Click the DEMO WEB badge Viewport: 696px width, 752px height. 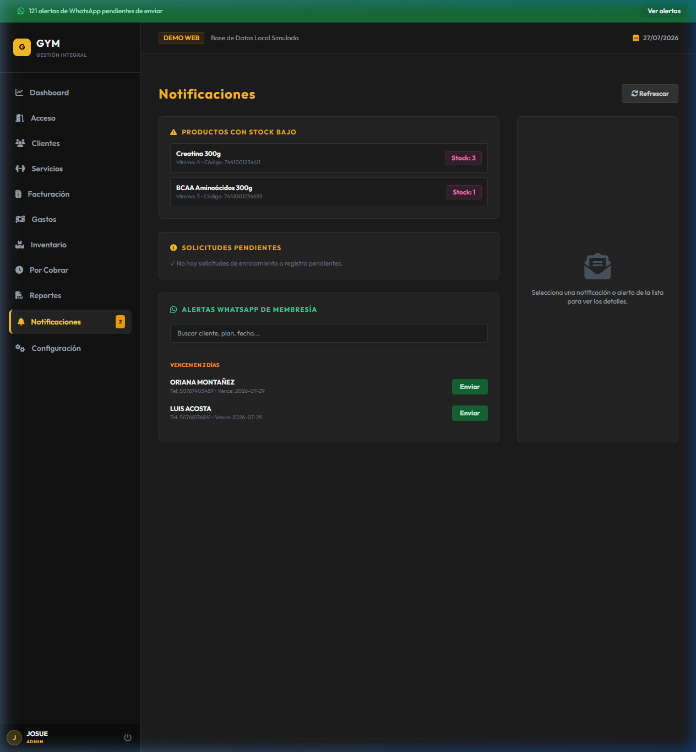[x=181, y=38]
